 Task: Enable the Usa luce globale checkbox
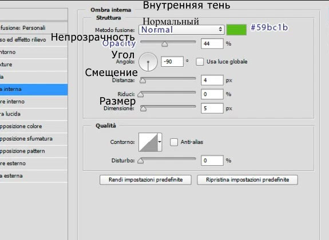pyautogui.click(x=200, y=62)
